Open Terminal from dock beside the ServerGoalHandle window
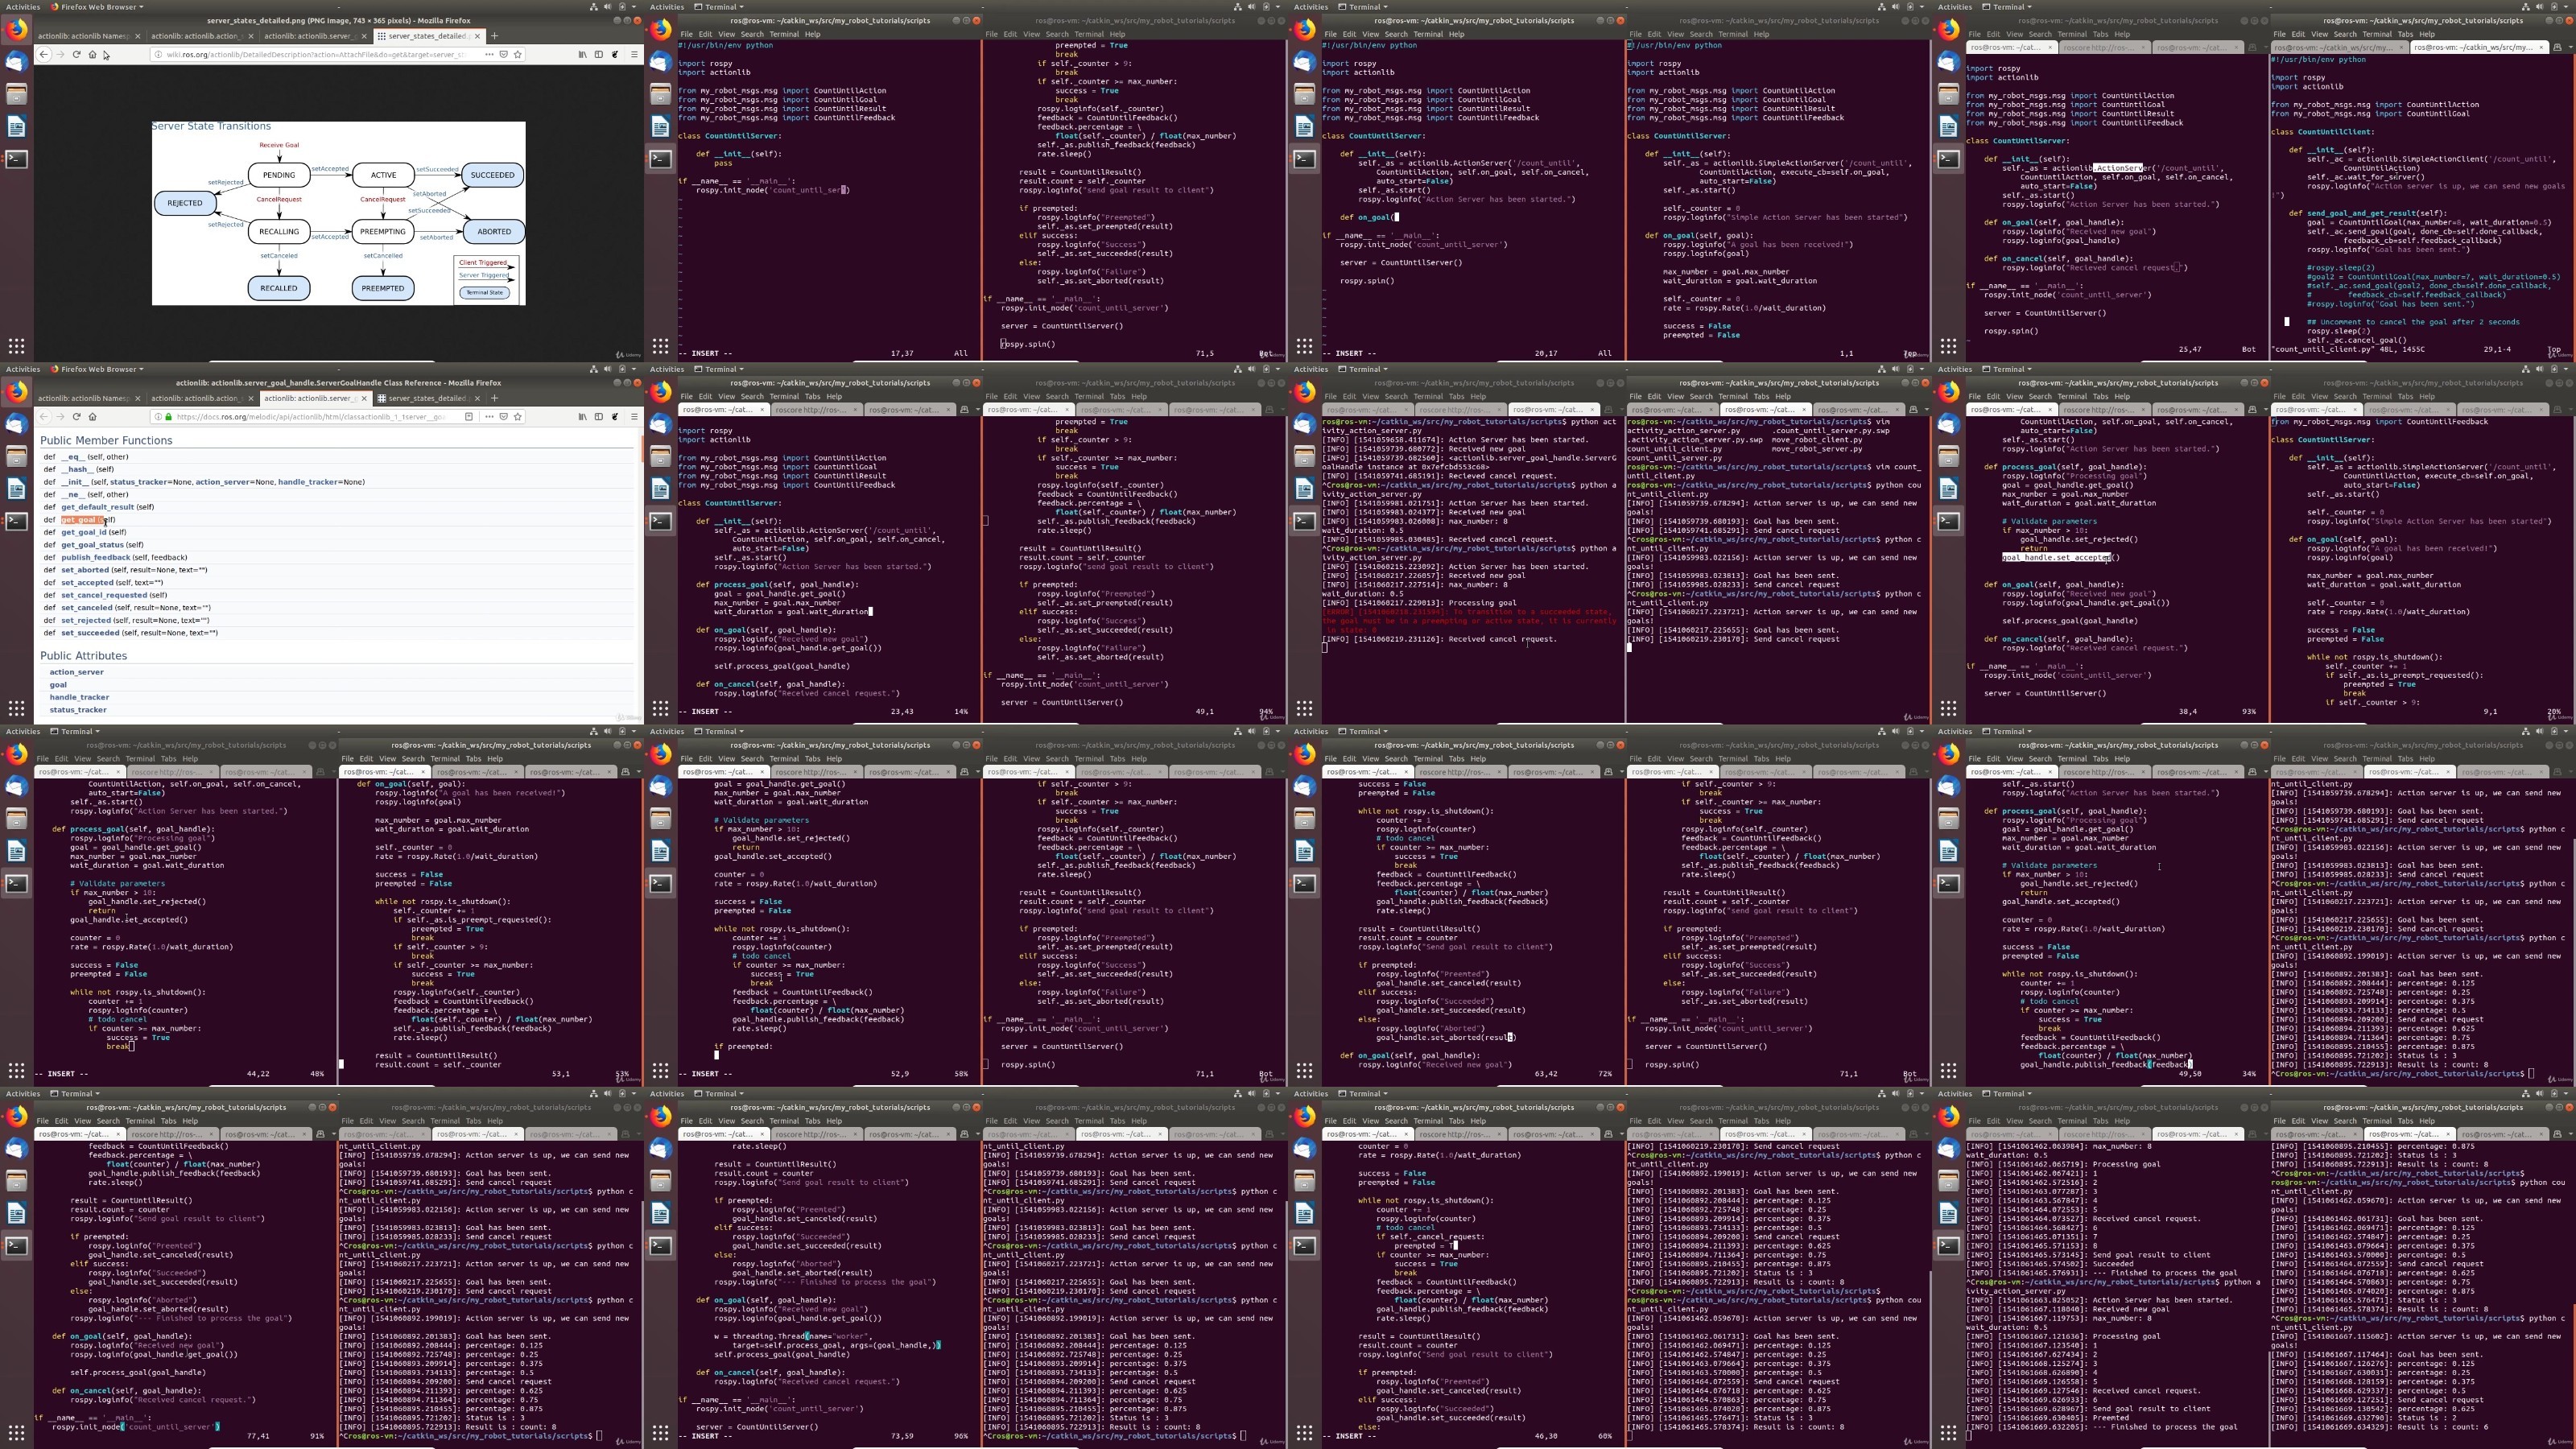This screenshot has width=2576, height=1449. click(x=16, y=520)
